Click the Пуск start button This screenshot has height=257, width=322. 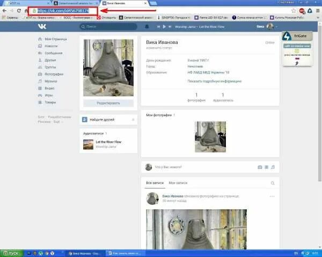(x=11, y=253)
